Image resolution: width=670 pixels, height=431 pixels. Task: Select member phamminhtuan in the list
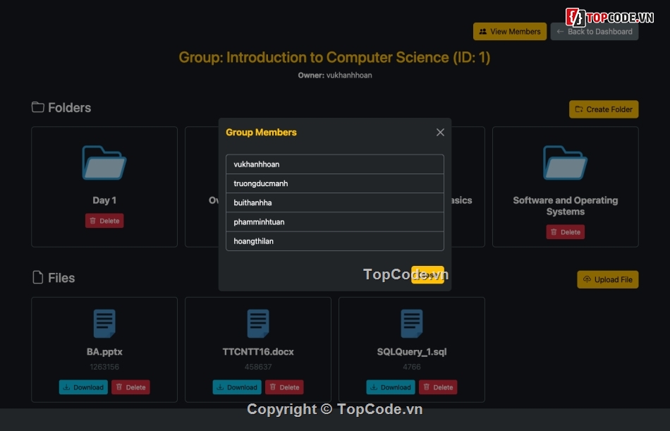click(x=334, y=222)
